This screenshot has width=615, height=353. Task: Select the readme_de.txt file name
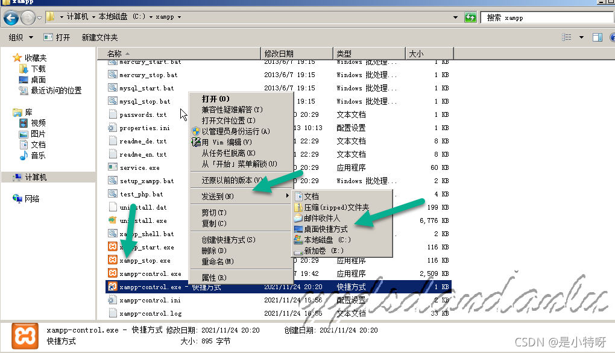[x=143, y=141]
